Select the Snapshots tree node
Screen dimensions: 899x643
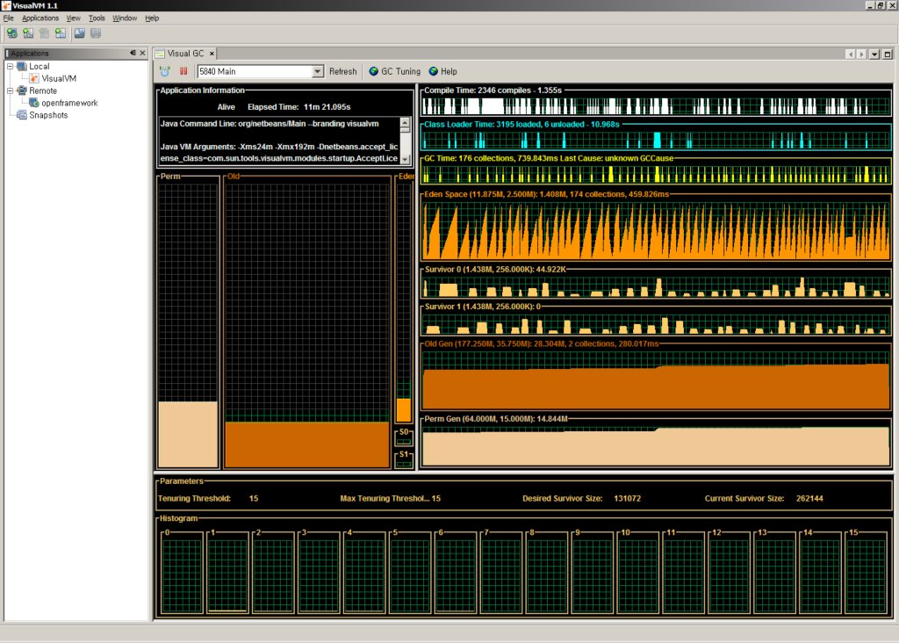48,115
